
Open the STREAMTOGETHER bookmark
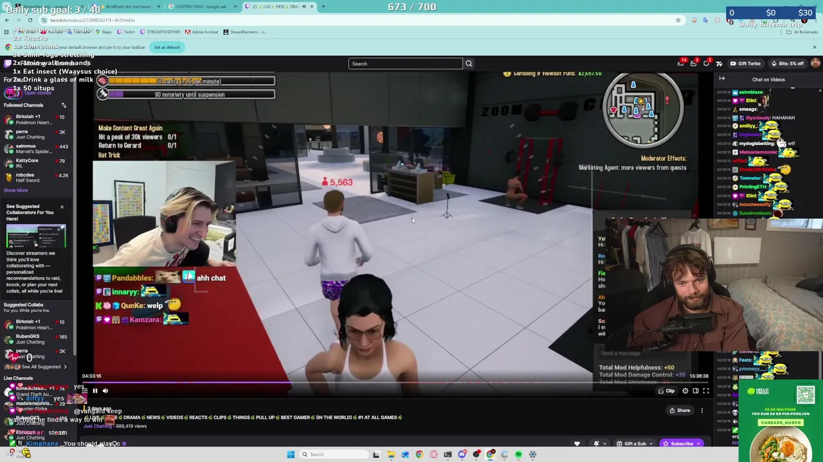coord(159,32)
